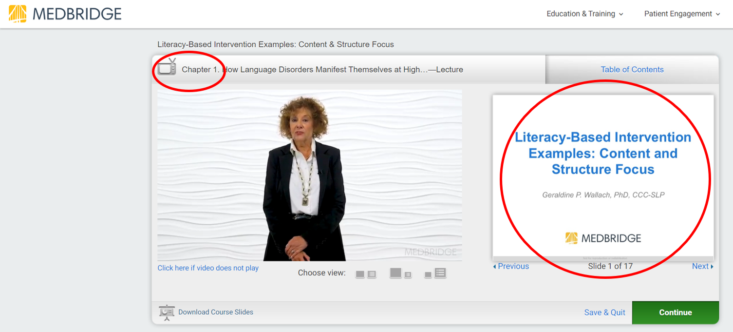
Task: Open Education & Training menu
Action: [x=584, y=14]
